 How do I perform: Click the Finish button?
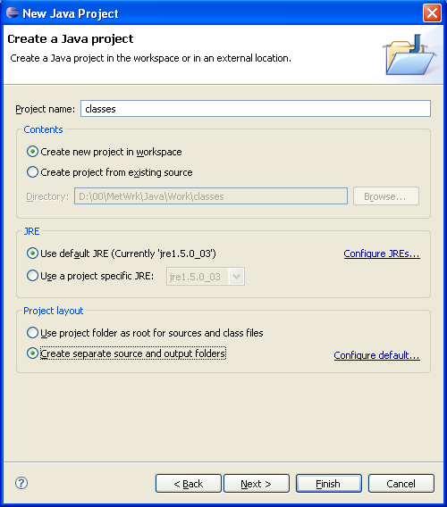pyautogui.click(x=328, y=484)
